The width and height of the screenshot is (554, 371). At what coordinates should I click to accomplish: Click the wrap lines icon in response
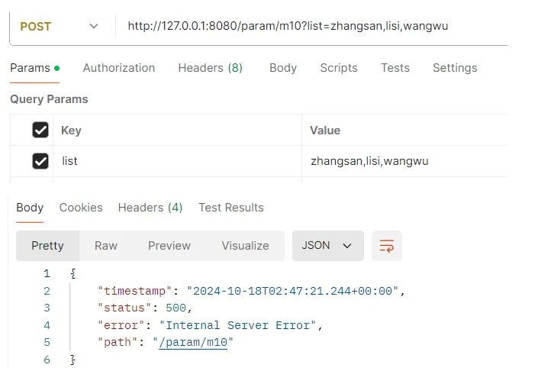[x=387, y=246]
